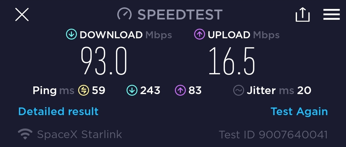Click the teal download latency icon
Screen dimensions: 346x147
pyautogui.click(x=132, y=90)
